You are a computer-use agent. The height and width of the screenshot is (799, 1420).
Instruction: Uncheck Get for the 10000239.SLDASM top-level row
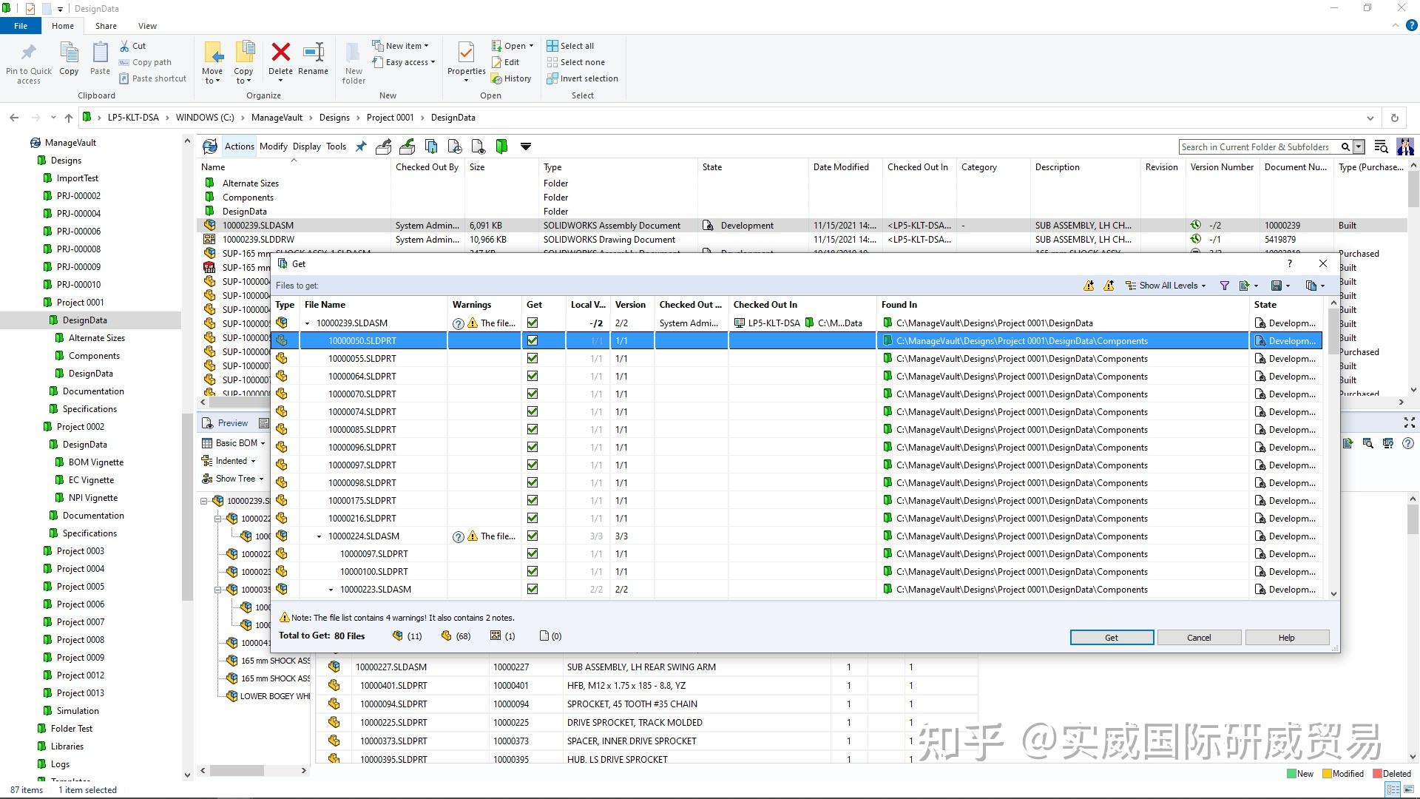[532, 323]
